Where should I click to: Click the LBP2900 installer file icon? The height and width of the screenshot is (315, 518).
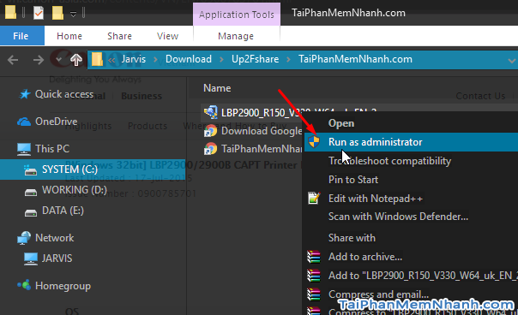(211, 112)
